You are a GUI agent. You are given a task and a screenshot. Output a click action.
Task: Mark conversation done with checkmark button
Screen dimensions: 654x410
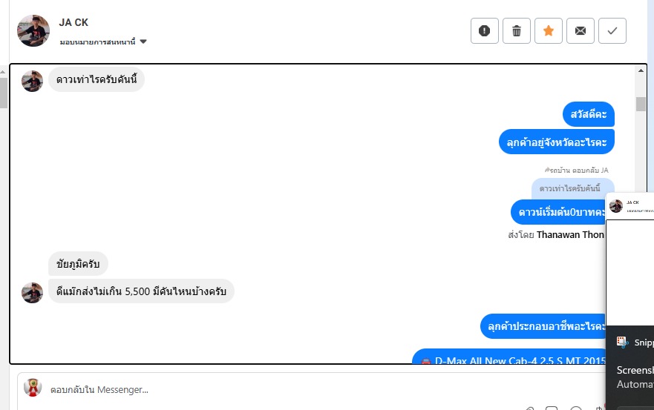[x=612, y=31]
